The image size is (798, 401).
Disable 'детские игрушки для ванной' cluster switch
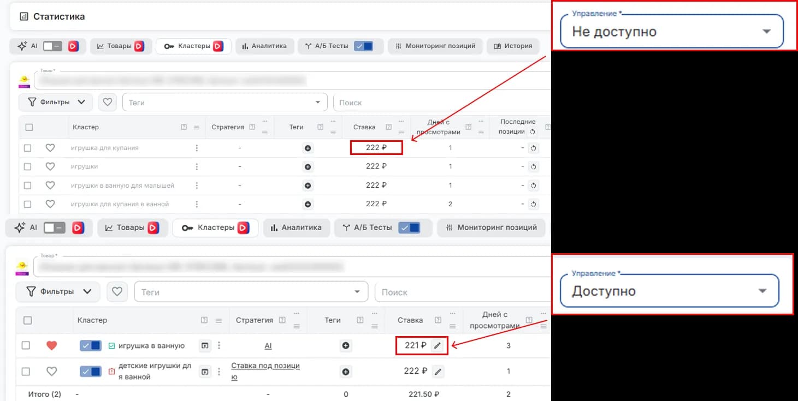pos(91,372)
